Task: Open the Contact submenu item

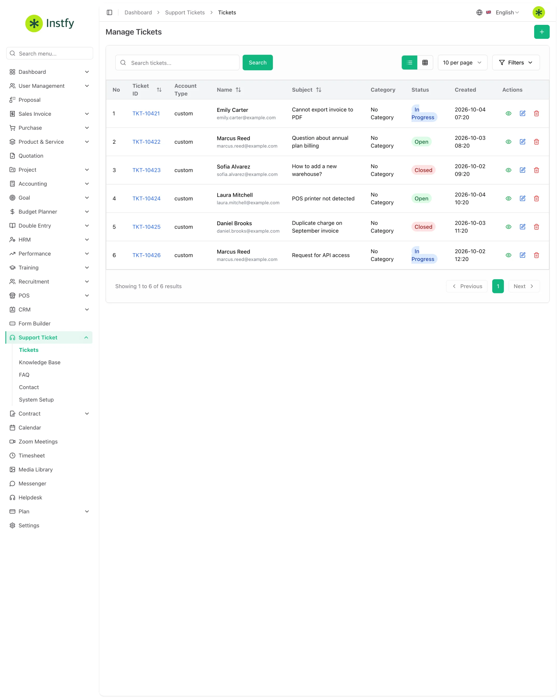Action: pos(29,387)
